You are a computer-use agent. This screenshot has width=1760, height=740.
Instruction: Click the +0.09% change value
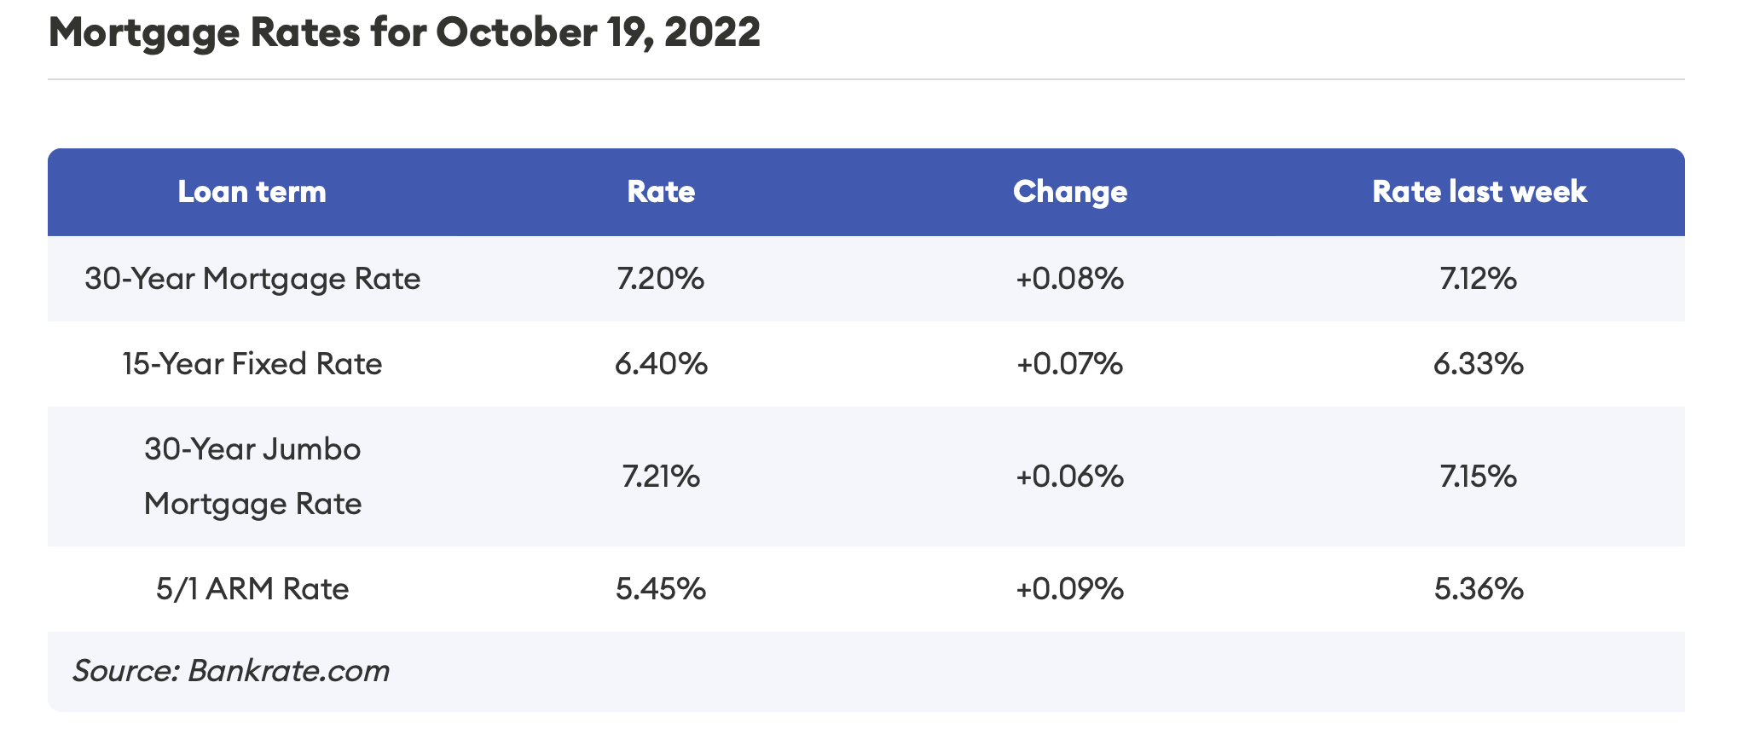coord(1070,589)
